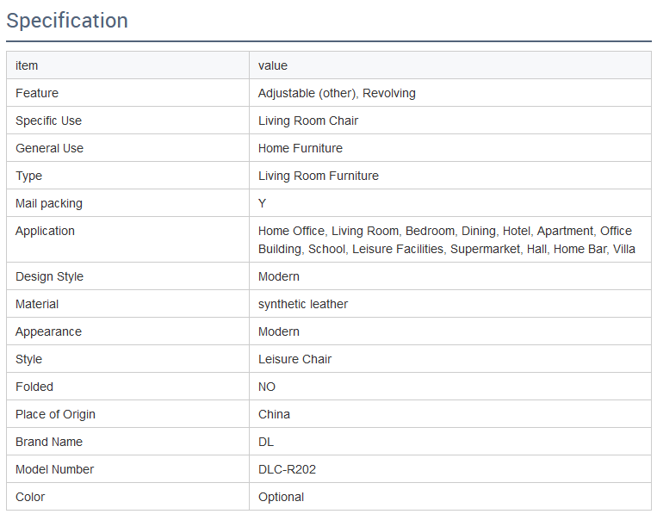This screenshot has width=657, height=514.
Task: Click the Color row label
Action: [30, 498]
